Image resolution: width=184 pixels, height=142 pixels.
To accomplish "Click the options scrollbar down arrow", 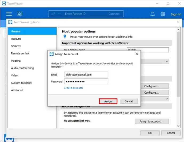I will [x=178, y=126].
